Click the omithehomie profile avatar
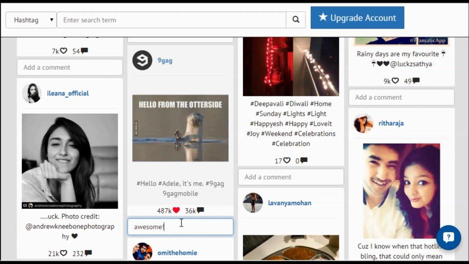 (142, 252)
